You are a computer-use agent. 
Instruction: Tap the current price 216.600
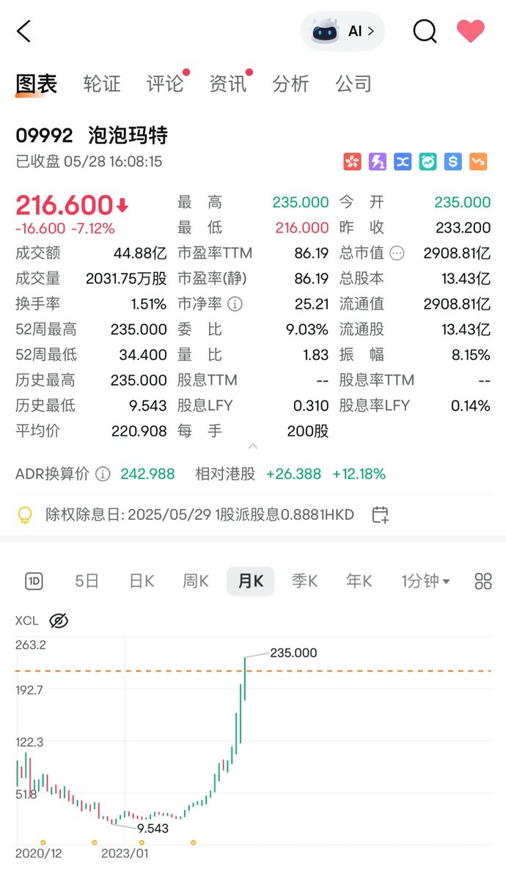[x=65, y=205]
